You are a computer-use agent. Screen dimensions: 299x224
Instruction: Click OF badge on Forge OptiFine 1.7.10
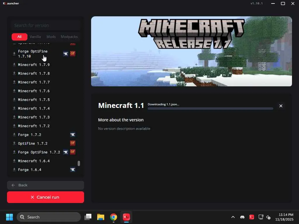[73, 54]
